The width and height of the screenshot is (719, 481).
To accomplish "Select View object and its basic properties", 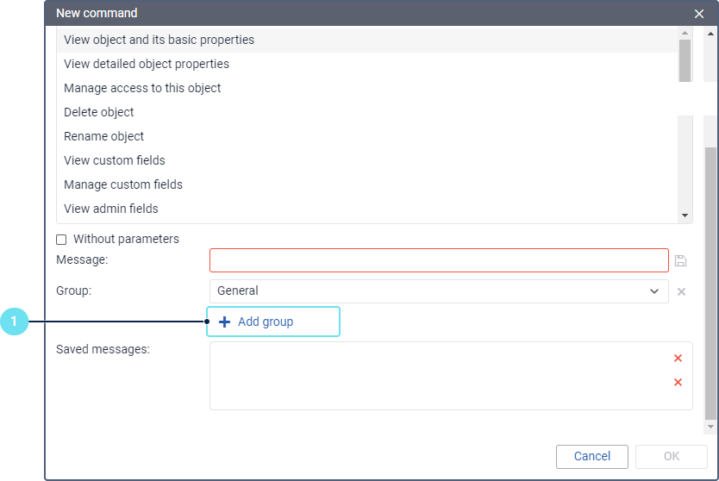I will click(x=159, y=40).
